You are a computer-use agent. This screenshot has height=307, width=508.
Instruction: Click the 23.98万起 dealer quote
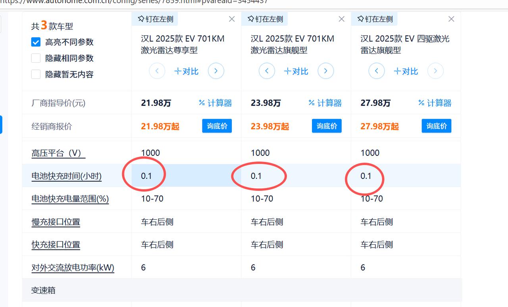[x=270, y=127]
